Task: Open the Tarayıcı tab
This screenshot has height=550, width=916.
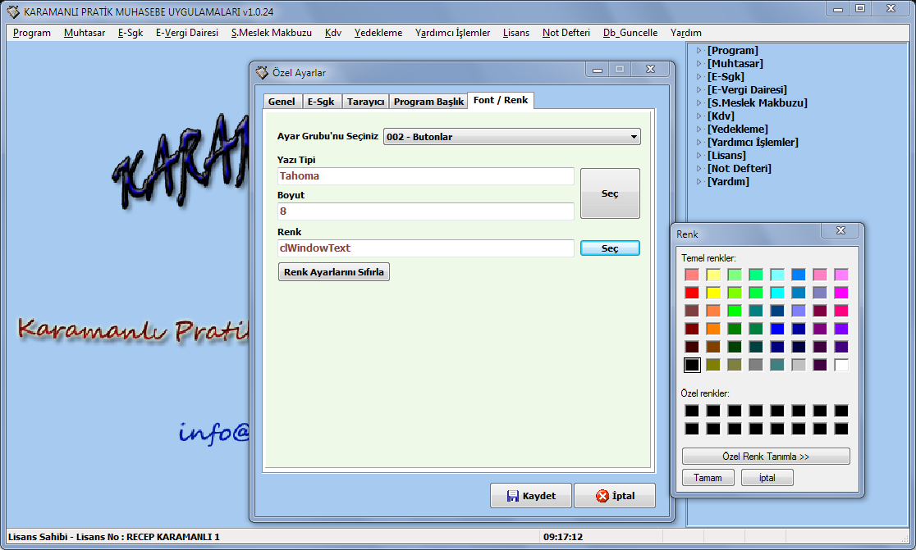Action: point(365,102)
